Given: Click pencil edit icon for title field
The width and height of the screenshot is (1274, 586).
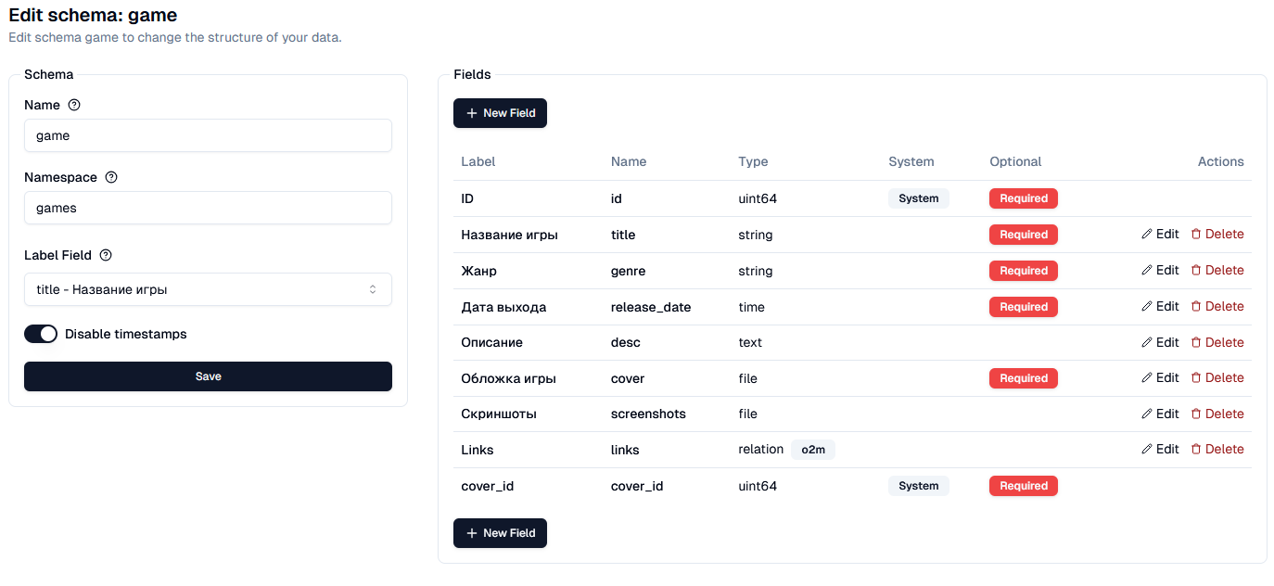Looking at the screenshot, I should click(1147, 235).
